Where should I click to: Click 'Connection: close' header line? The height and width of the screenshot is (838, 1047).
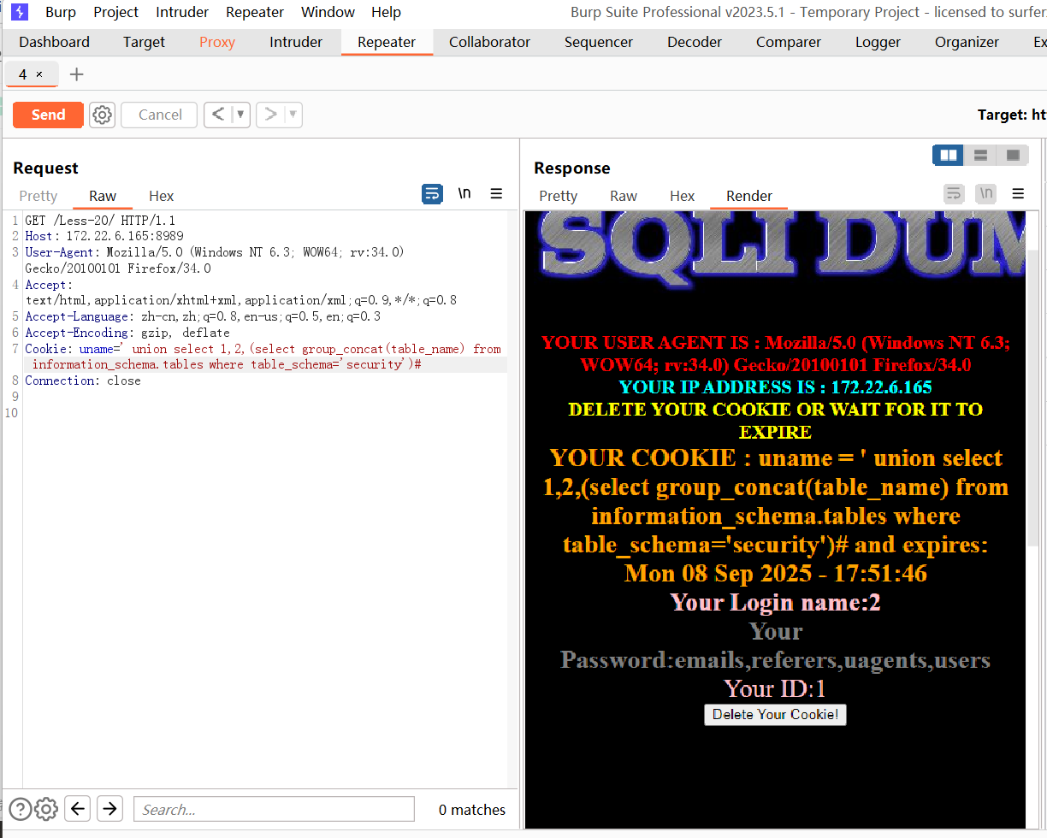click(x=83, y=381)
